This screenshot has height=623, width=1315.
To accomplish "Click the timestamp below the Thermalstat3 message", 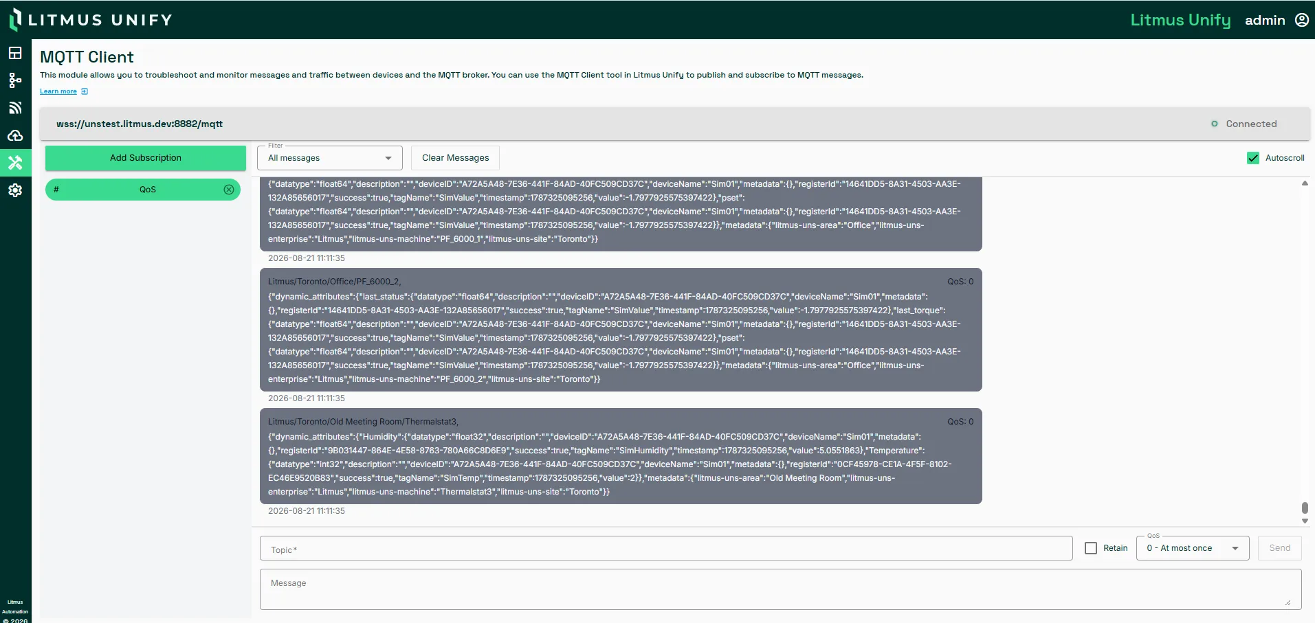I will [307, 511].
